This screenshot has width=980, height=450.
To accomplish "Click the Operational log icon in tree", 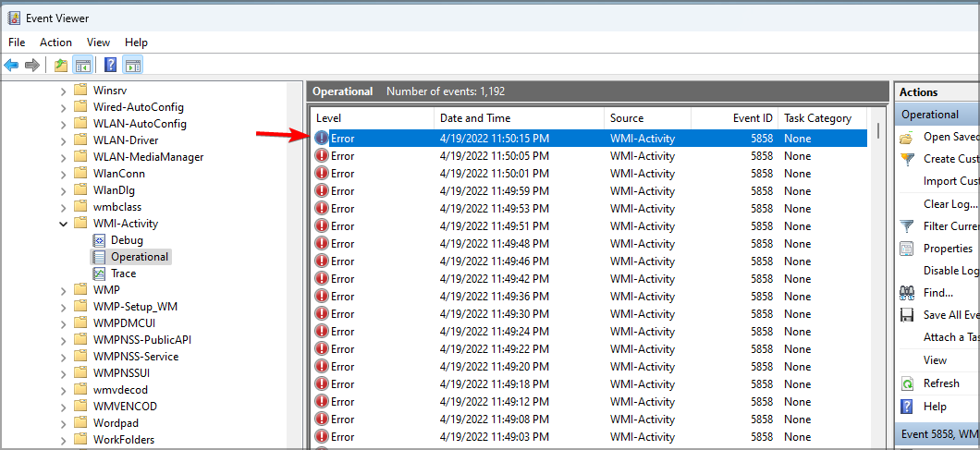I will tap(99, 257).
